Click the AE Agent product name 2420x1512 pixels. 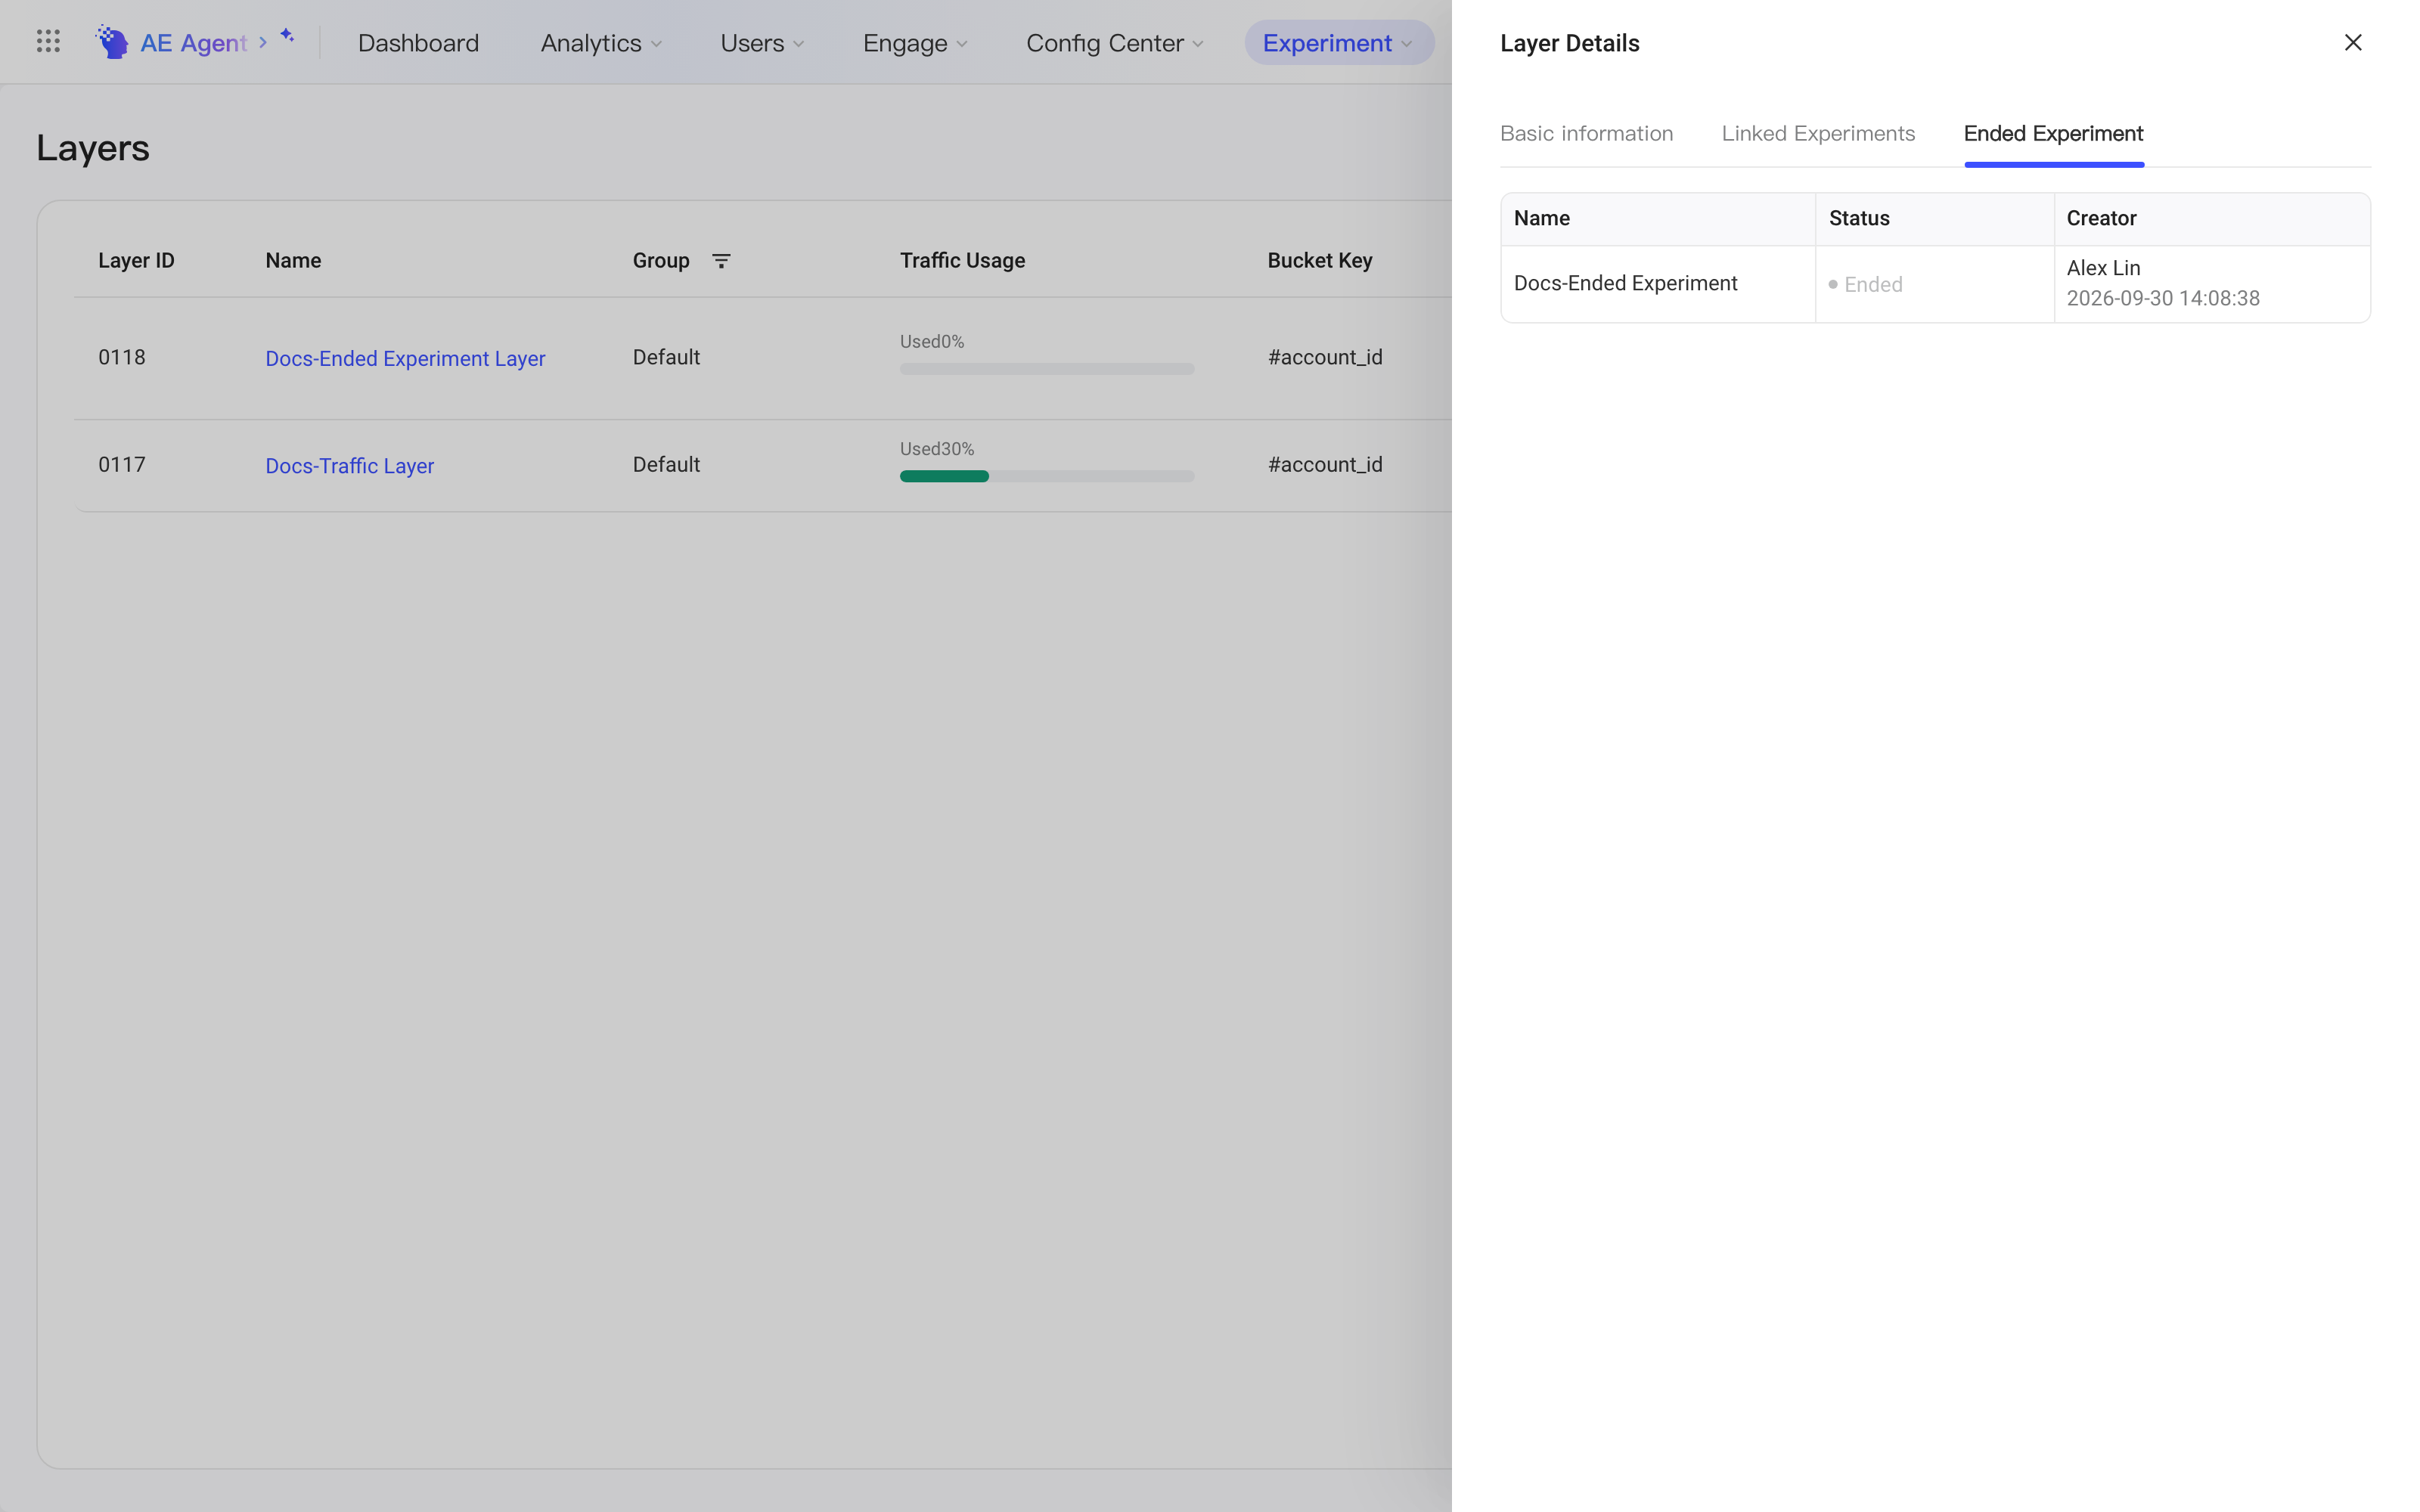tap(193, 43)
